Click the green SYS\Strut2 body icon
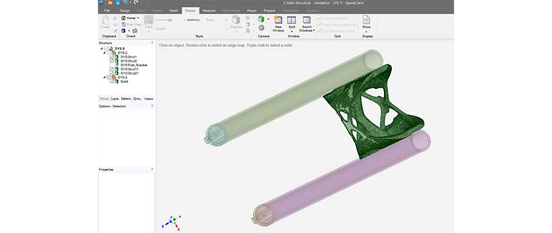Viewport: 552px width, 233px height. pyautogui.click(x=116, y=61)
